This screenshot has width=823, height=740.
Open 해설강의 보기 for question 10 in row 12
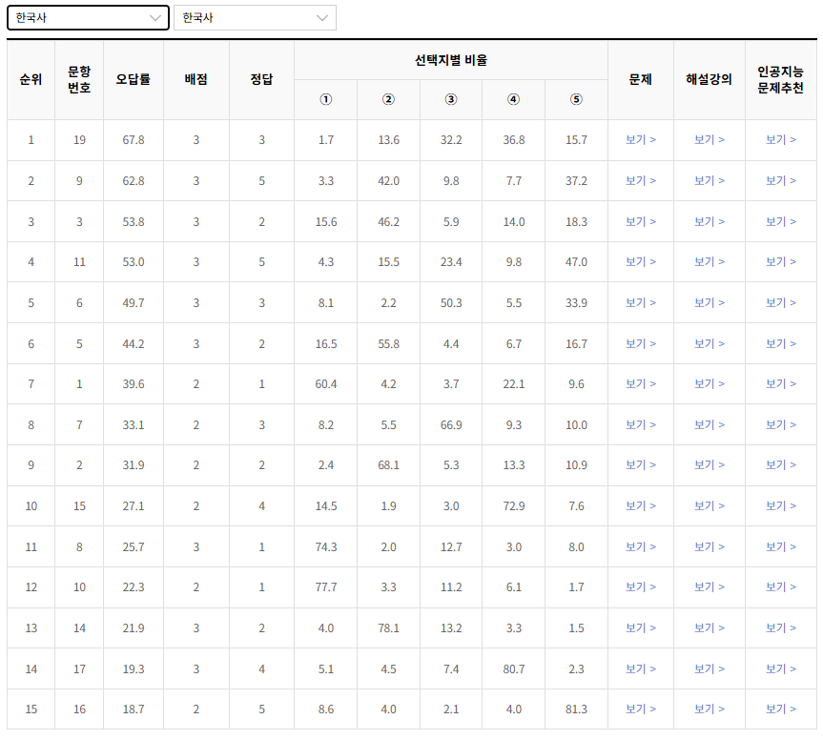pyautogui.click(x=710, y=587)
